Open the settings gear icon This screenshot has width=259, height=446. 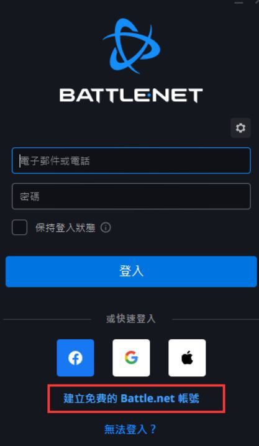click(240, 128)
